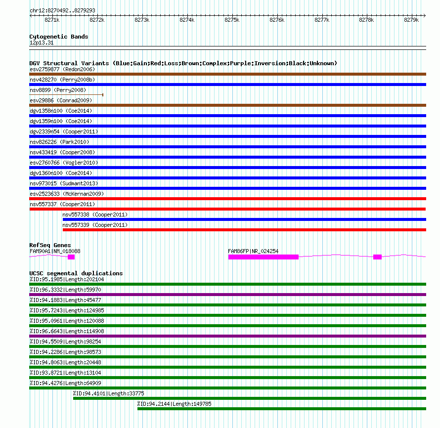
Task: Click the 8275k ruler tick label
Action: pyautogui.click(x=232, y=20)
